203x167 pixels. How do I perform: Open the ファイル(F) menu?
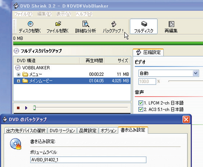tap(23, 14)
